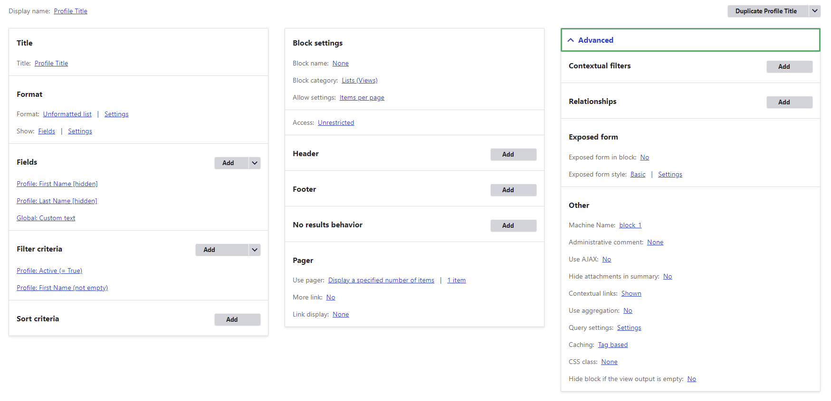Change Show Fields option
Viewport: 831px width, 401px height.
click(47, 131)
